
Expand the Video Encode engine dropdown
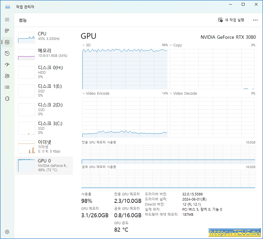(x=84, y=93)
